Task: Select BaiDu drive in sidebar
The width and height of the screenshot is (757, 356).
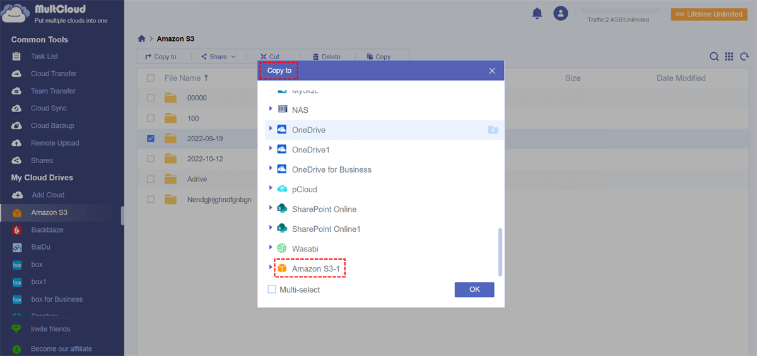Action: click(39, 247)
